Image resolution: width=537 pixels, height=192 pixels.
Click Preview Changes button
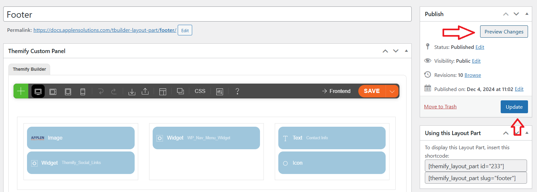pos(504,32)
